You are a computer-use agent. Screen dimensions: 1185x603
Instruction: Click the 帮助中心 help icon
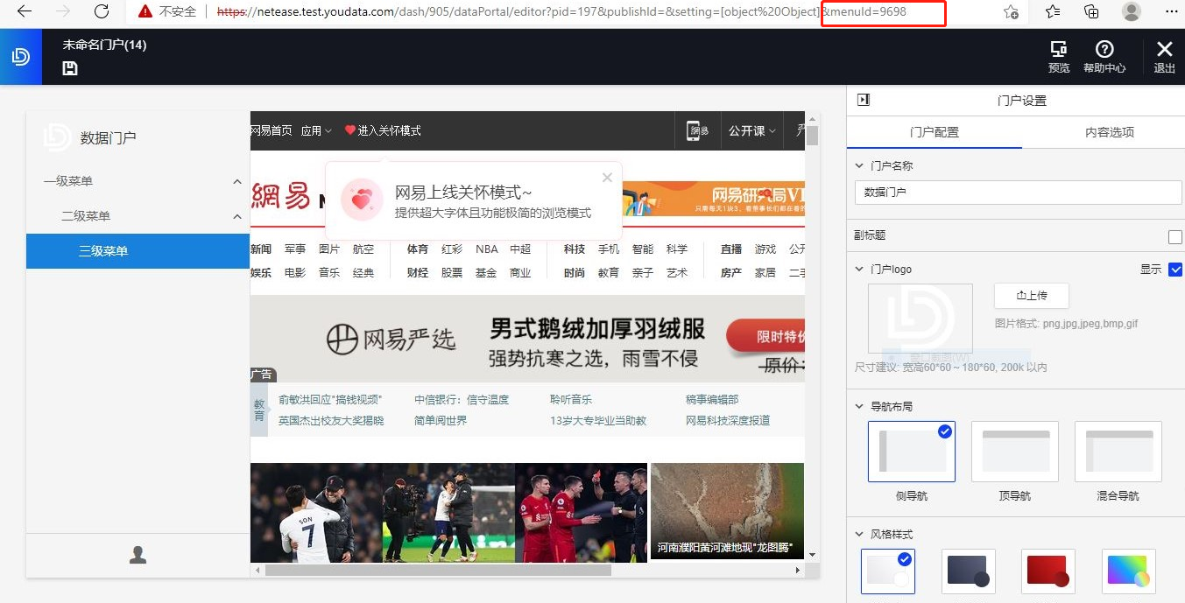click(1104, 56)
